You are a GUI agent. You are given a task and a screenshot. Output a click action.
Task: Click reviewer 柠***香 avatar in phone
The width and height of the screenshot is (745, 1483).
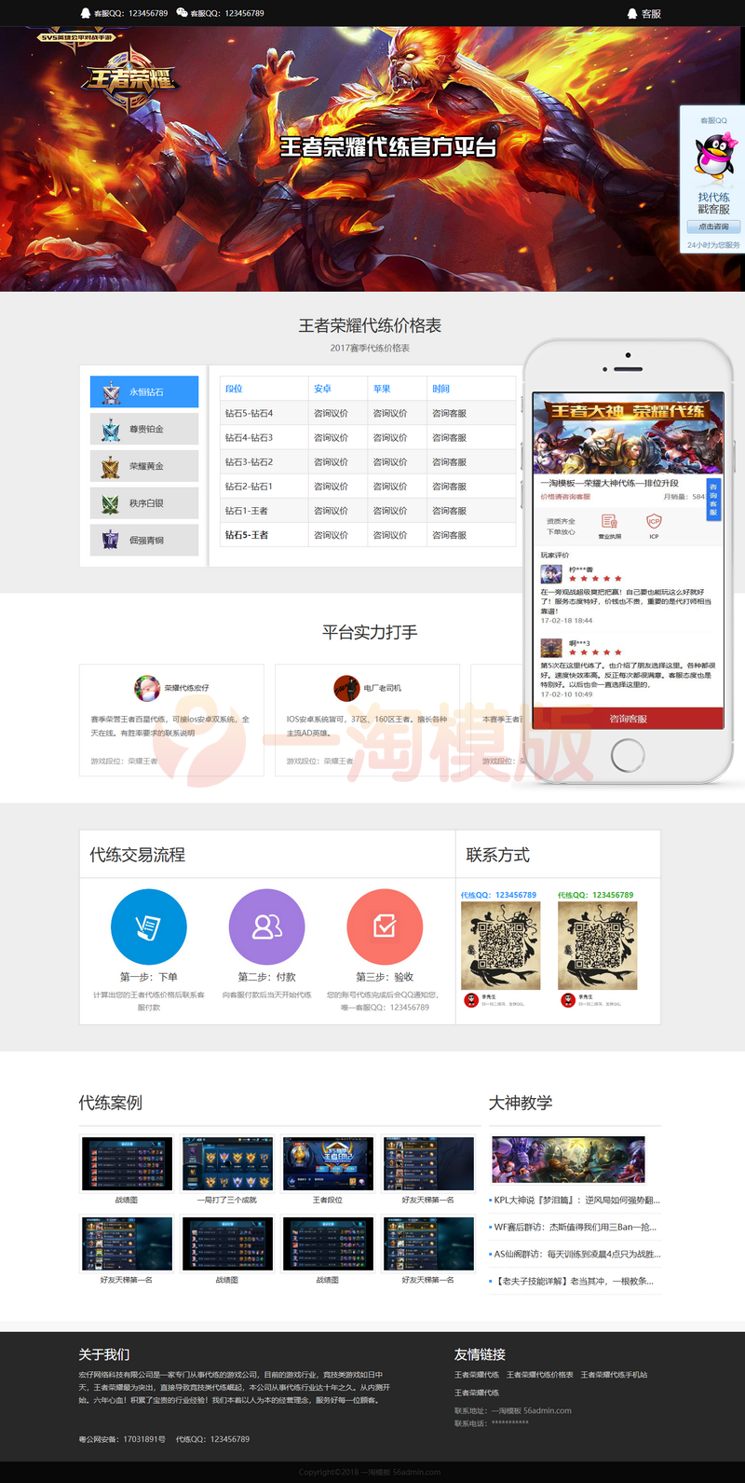[551, 574]
